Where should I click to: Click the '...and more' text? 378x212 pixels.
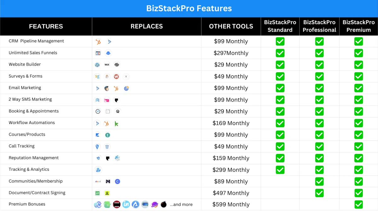[x=181, y=204]
